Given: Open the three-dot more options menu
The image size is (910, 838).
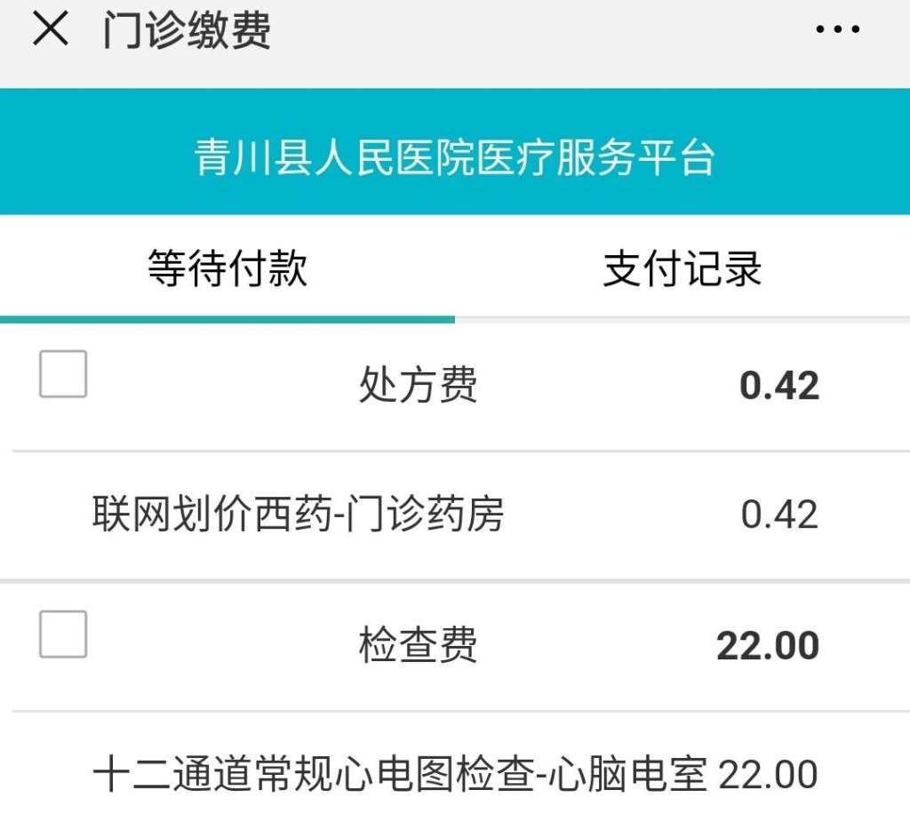Looking at the screenshot, I should (x=837, y=30).
